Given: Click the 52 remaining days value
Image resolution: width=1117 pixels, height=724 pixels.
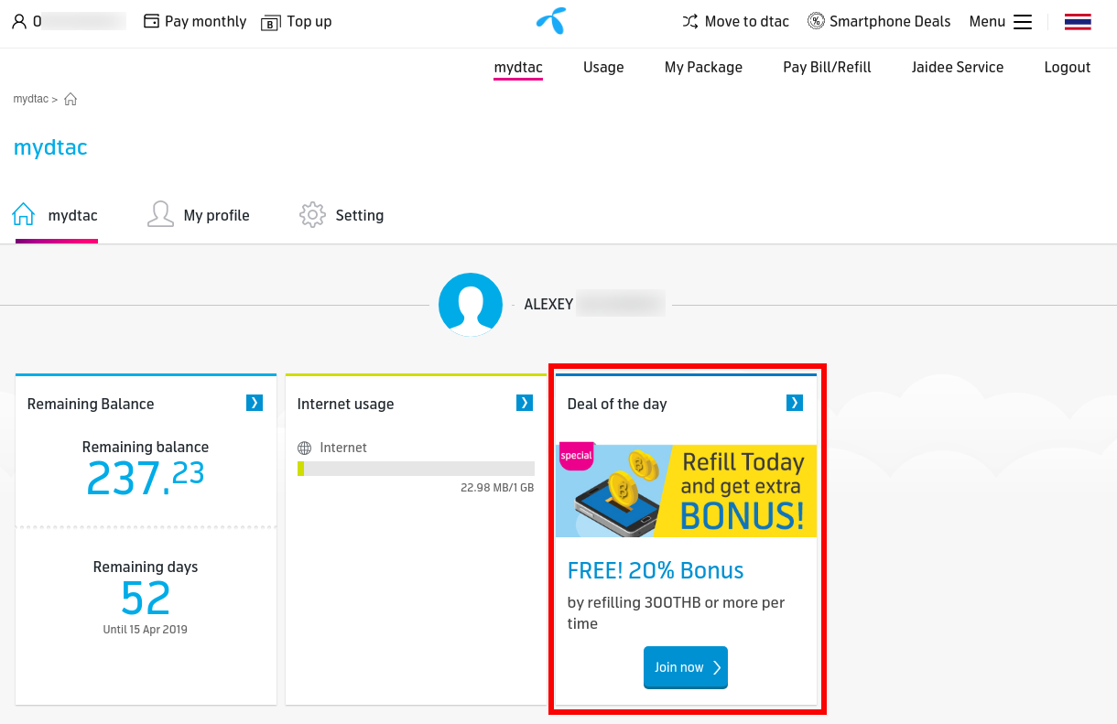Looking at the screenshot, I should click(x=146, y=599).
